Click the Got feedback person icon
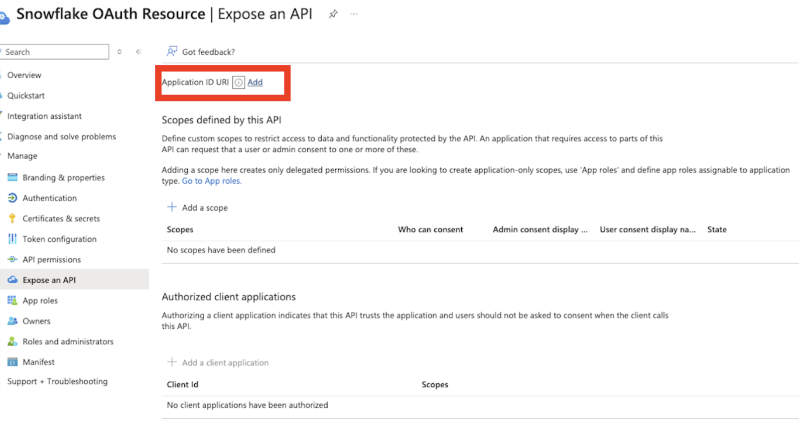Viewport: 799px width, 431px height. tap(172, 52)
